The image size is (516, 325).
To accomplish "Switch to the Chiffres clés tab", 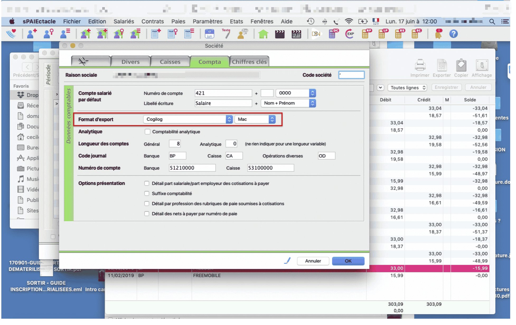I will [x=249, y=62].
